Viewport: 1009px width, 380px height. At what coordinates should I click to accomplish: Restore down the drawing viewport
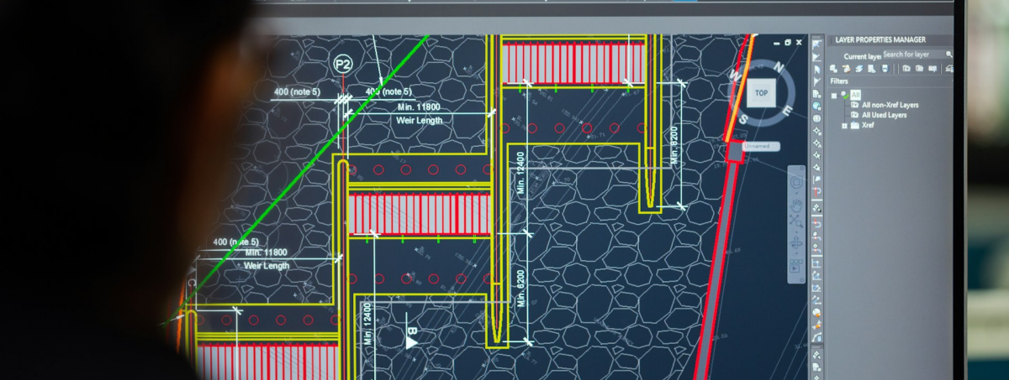789,42
